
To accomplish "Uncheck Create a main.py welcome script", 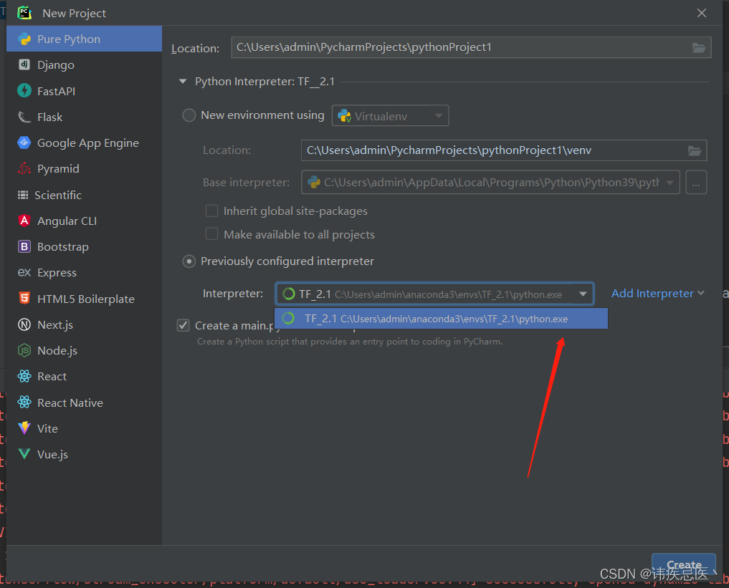I will click(x=184, y=325).
